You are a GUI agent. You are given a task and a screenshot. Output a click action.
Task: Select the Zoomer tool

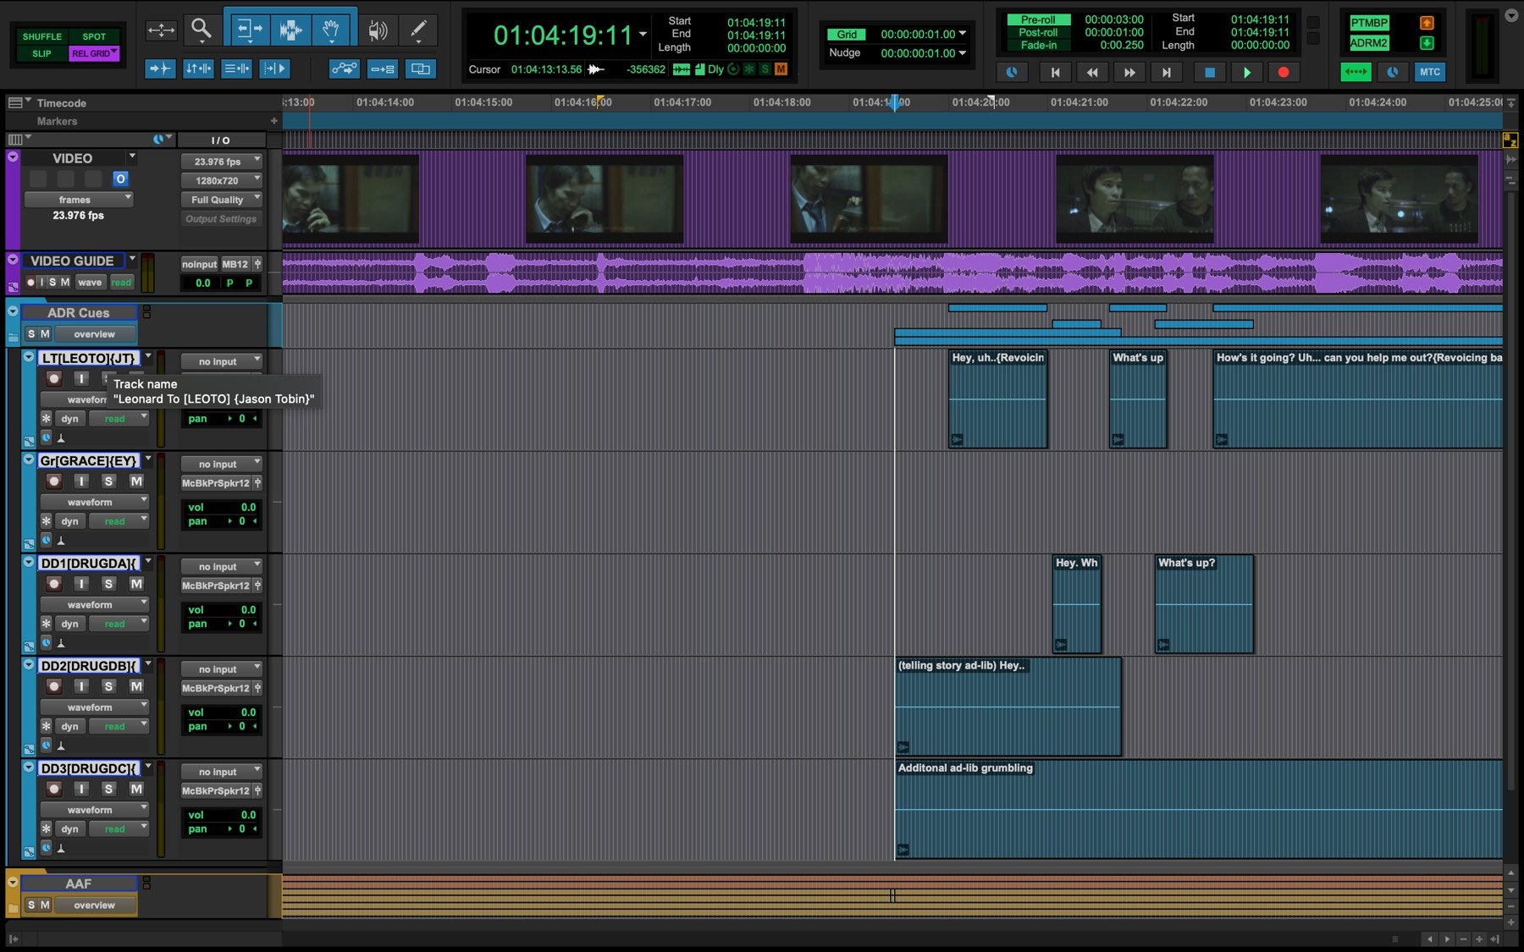pyautogui.click(x=201, y=30)
